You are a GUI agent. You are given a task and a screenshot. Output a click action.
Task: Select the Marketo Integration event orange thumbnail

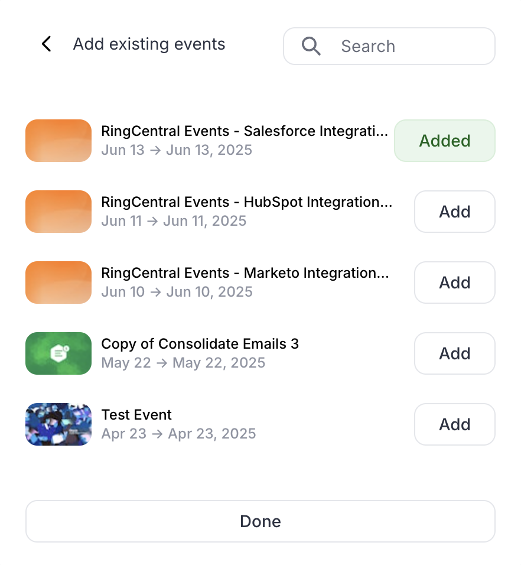pyautogui.click(x=58, y=282)
